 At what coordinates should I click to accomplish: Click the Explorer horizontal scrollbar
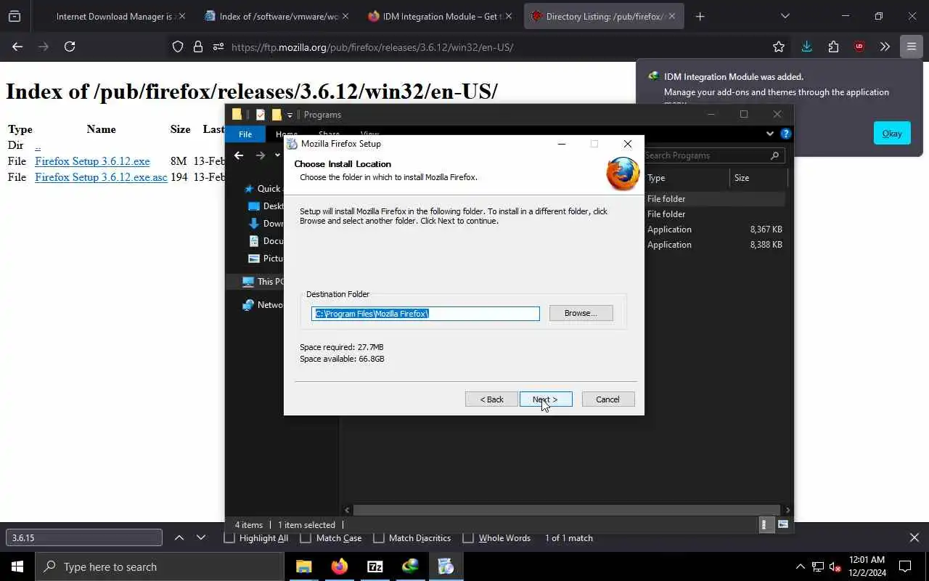(x=567, y=510)
